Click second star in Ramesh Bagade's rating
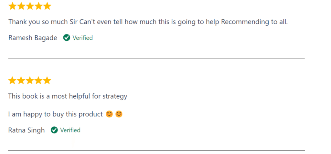 21,6
